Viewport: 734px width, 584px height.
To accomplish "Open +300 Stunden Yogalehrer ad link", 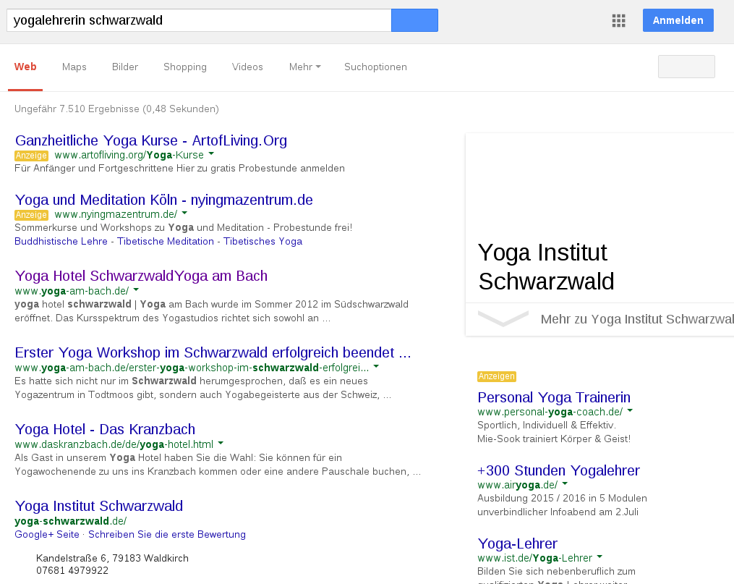I will click(558, 470).
